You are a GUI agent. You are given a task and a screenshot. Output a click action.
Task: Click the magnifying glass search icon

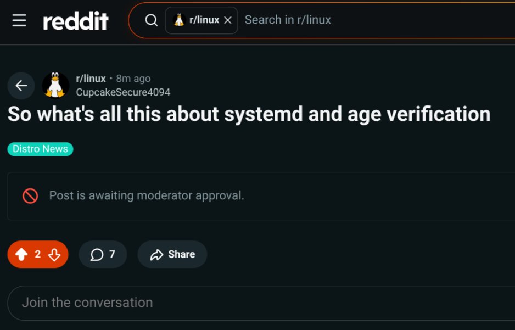point(151,20)
